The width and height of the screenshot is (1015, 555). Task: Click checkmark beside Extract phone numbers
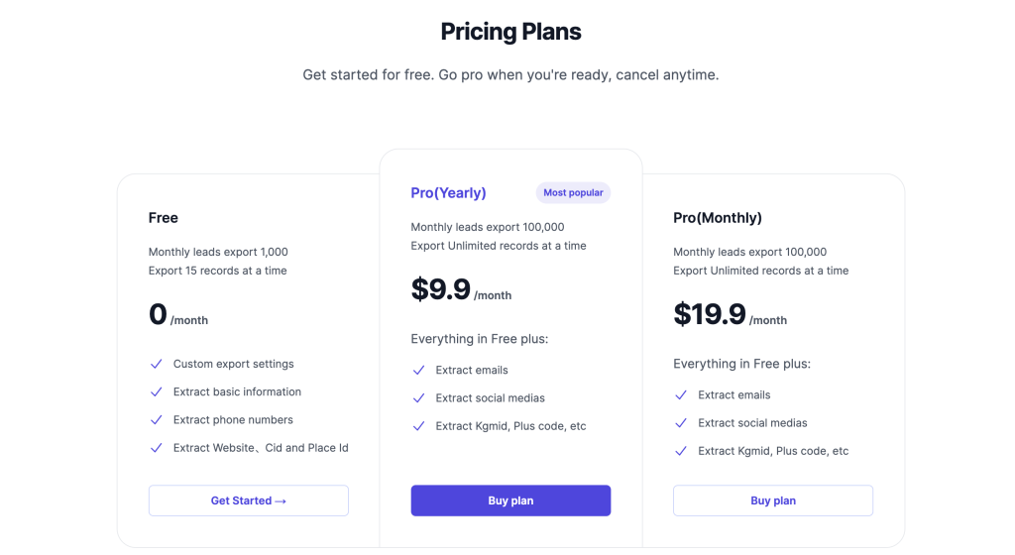click(157, 419)
